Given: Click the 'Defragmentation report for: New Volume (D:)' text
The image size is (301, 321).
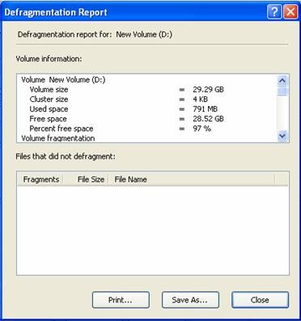Looking at the screenshot, I should click(95, 35).
